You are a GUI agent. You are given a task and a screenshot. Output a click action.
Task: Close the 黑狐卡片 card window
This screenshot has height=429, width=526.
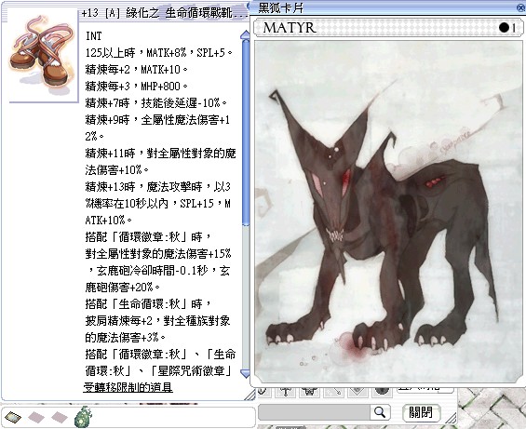pos(521,7)
